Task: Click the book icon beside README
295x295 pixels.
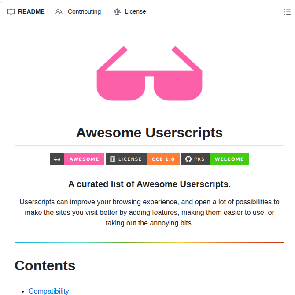Action: 11,11
